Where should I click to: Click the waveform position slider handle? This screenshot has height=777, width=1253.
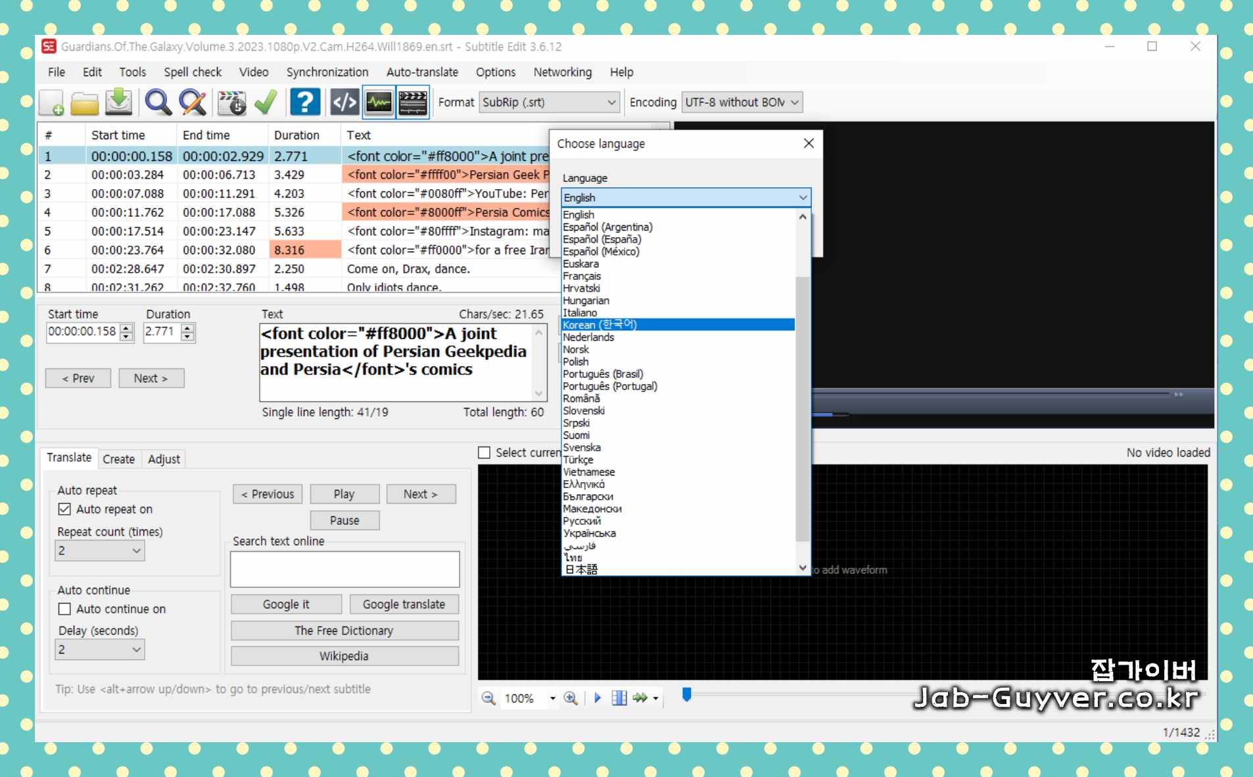click(686, 694)
